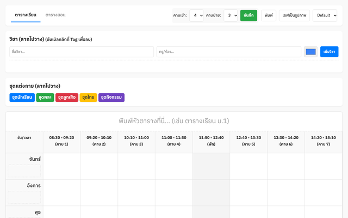Select the yellow ชุดไทย uniform tag
The image size is (348, 218).
click(x=88, y=98)
